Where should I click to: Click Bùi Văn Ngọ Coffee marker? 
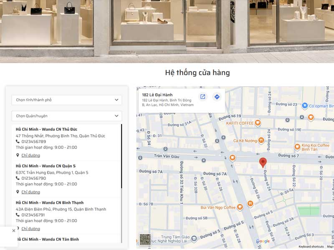[240, 207]
